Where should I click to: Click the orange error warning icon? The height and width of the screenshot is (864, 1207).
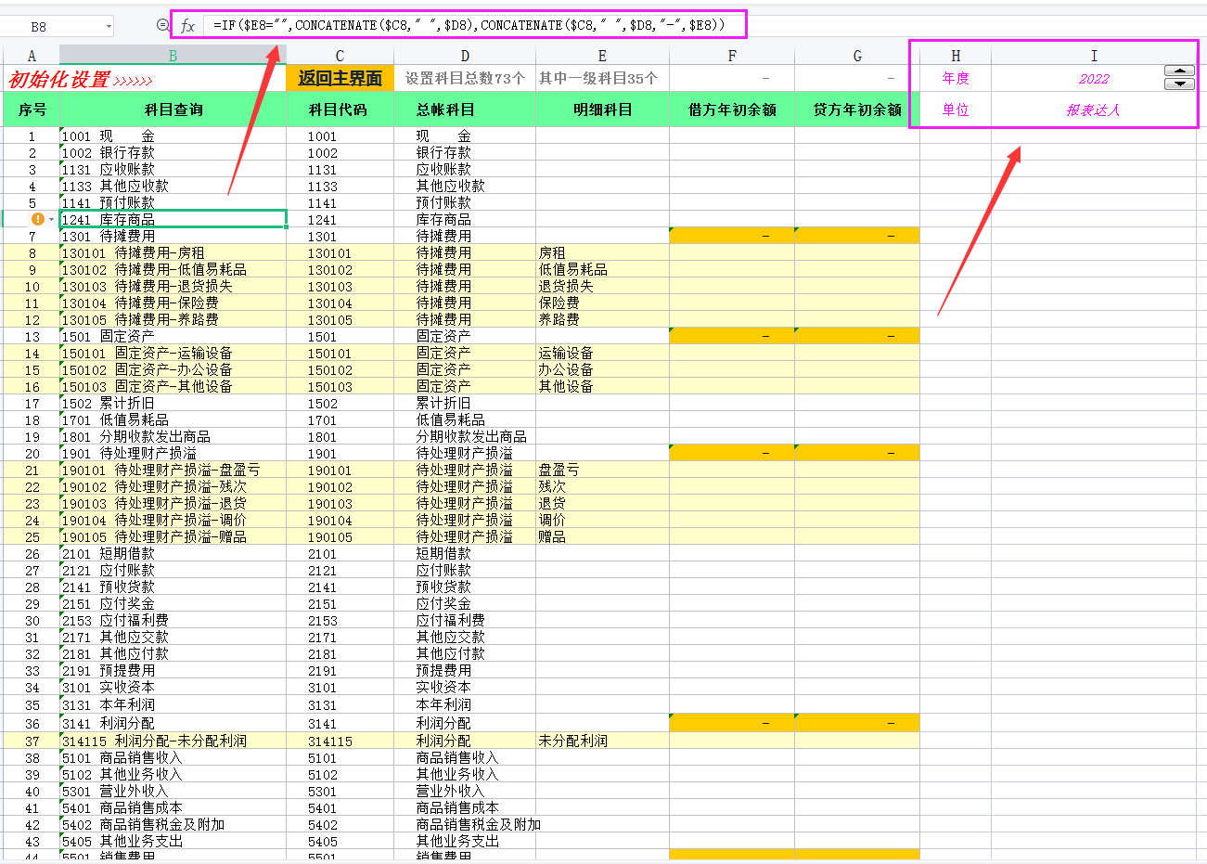tap(37, 219)
